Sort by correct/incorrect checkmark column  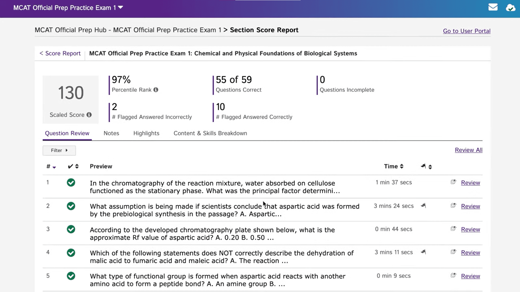click(x=73, y=167)
